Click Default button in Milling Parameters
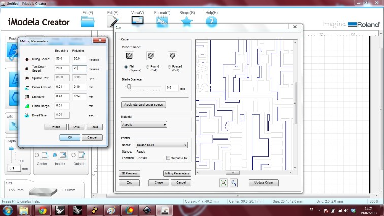Viewport: 384px width, 216px height. click(x=55, y=127)
